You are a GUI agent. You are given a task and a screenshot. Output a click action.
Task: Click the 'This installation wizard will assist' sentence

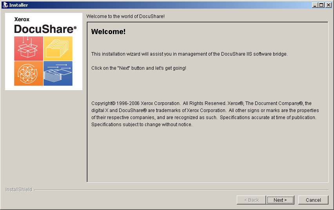pos(189,54)
